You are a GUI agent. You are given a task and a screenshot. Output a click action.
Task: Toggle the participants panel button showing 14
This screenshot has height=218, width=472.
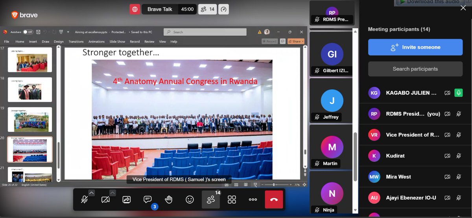(x=211, y=200)
